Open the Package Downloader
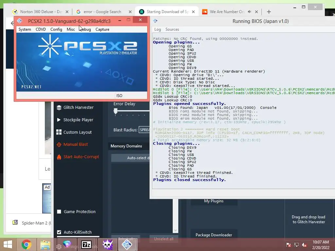Image resolution: width=335 pixels, height=251 pixels. [214, 235]
